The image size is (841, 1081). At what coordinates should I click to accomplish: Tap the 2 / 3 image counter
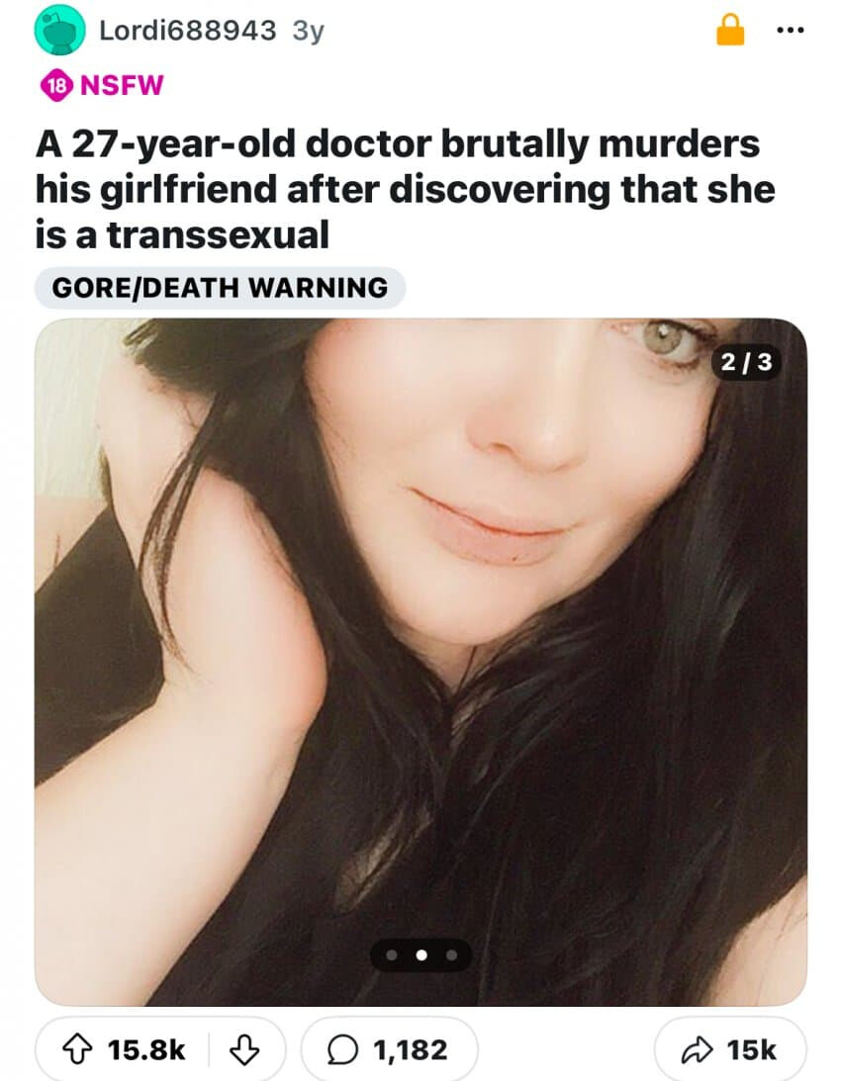[746, 362]
